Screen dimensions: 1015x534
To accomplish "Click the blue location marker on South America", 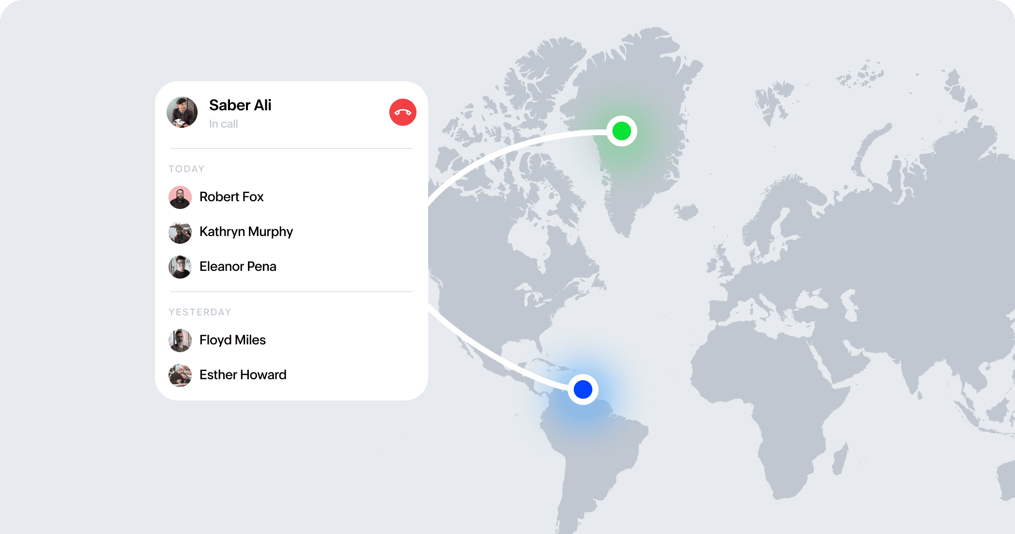I will (583, 389).
